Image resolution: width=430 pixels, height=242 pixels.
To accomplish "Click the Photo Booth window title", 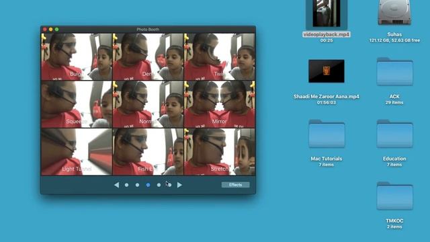I will (148, 30).
